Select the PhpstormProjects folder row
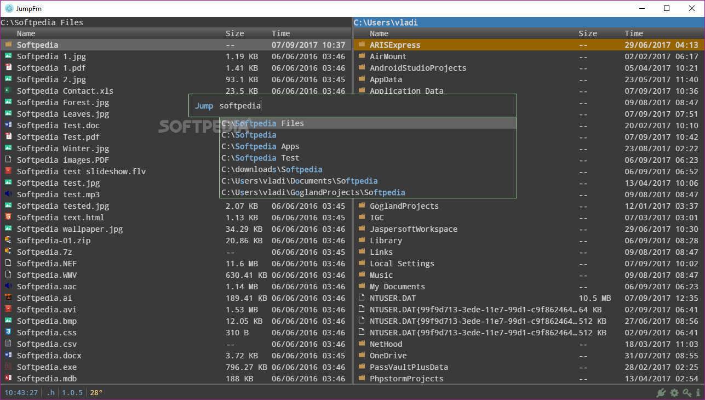The width and height of the screenshot is (705, 400). click(x=529, y=379)
